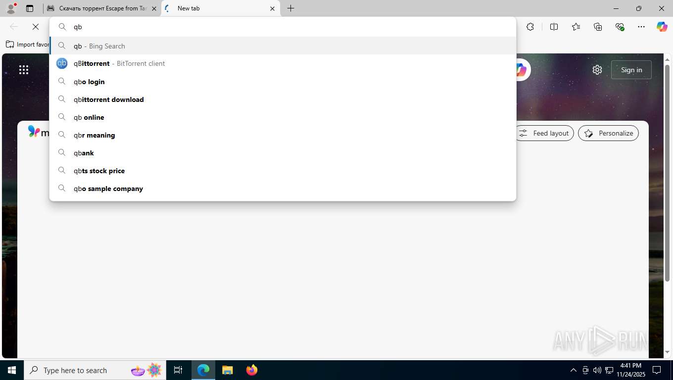Click the Type here to search box
673x380 pixels.
click(x=95, y=370)
